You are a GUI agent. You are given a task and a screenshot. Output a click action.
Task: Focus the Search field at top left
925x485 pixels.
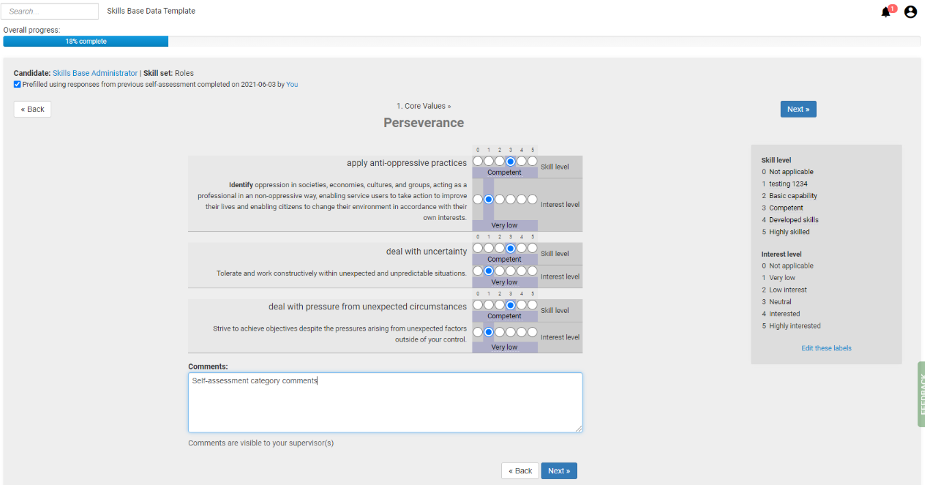51,12
